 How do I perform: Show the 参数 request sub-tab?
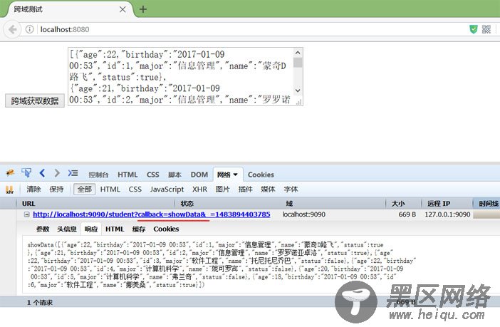43,229
